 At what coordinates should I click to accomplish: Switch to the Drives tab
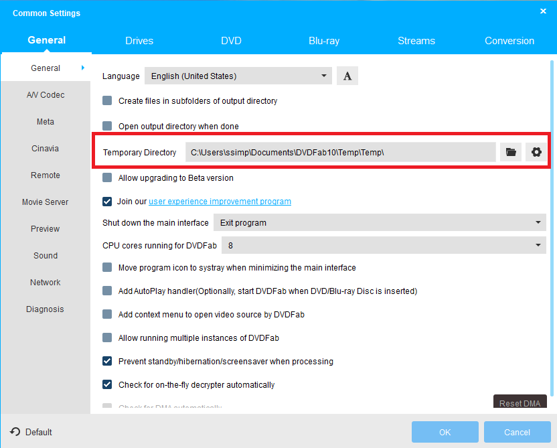[139, 41]
